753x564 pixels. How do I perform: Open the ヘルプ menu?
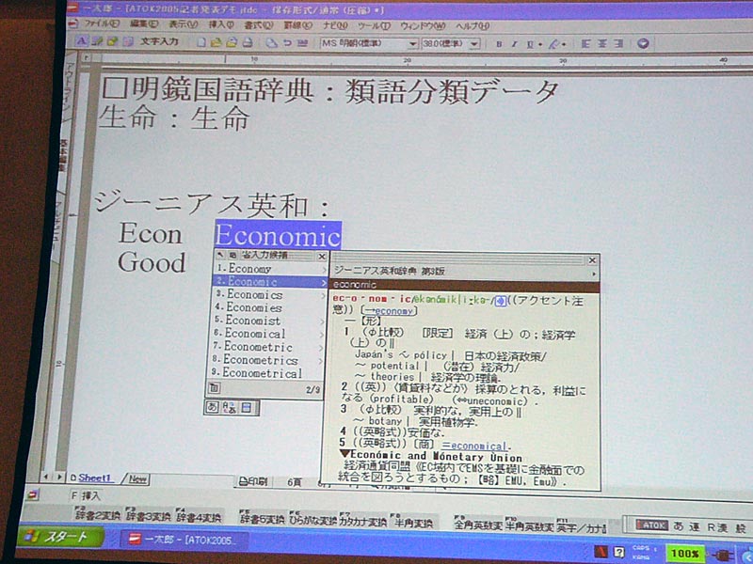click(x=473, y=26)
